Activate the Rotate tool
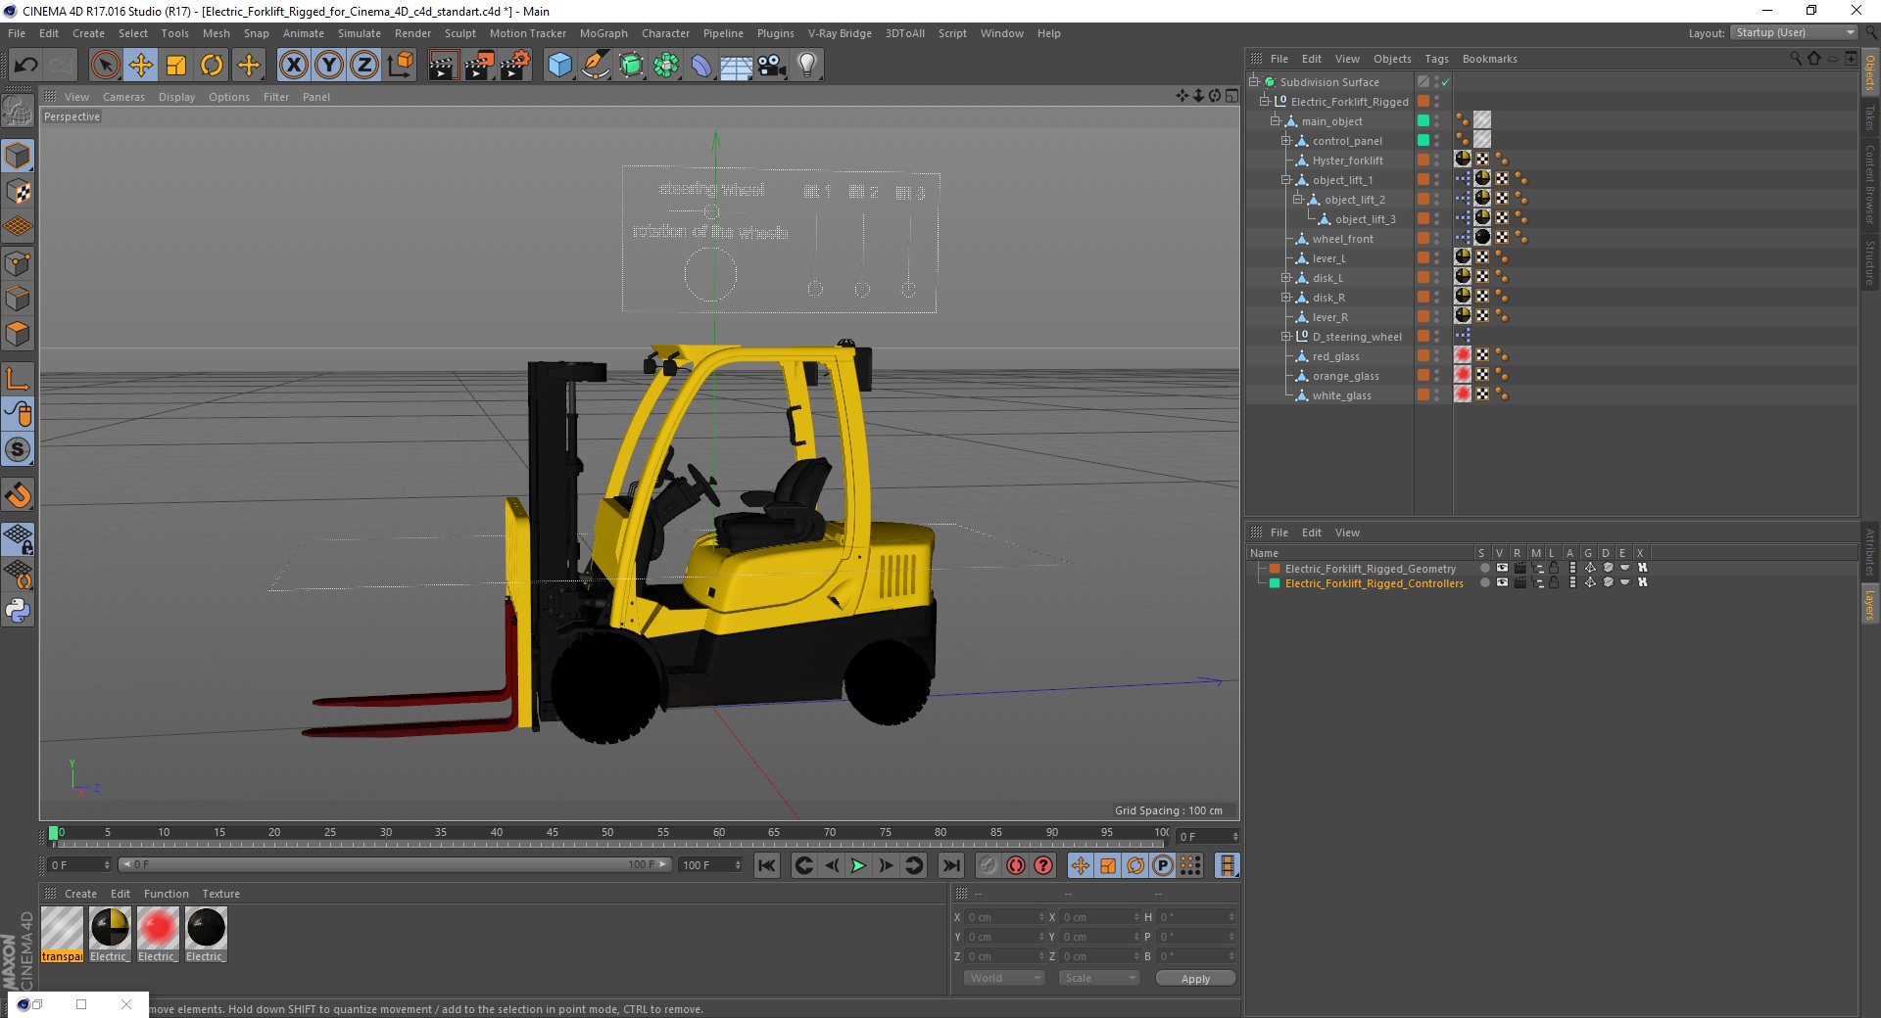Viewport: 1881px width, 1018px height. pos(212,65)
